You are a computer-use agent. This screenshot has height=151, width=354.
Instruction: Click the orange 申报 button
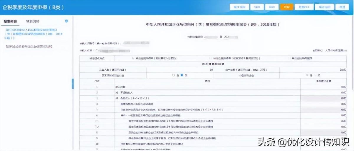(x=285, y=7)
